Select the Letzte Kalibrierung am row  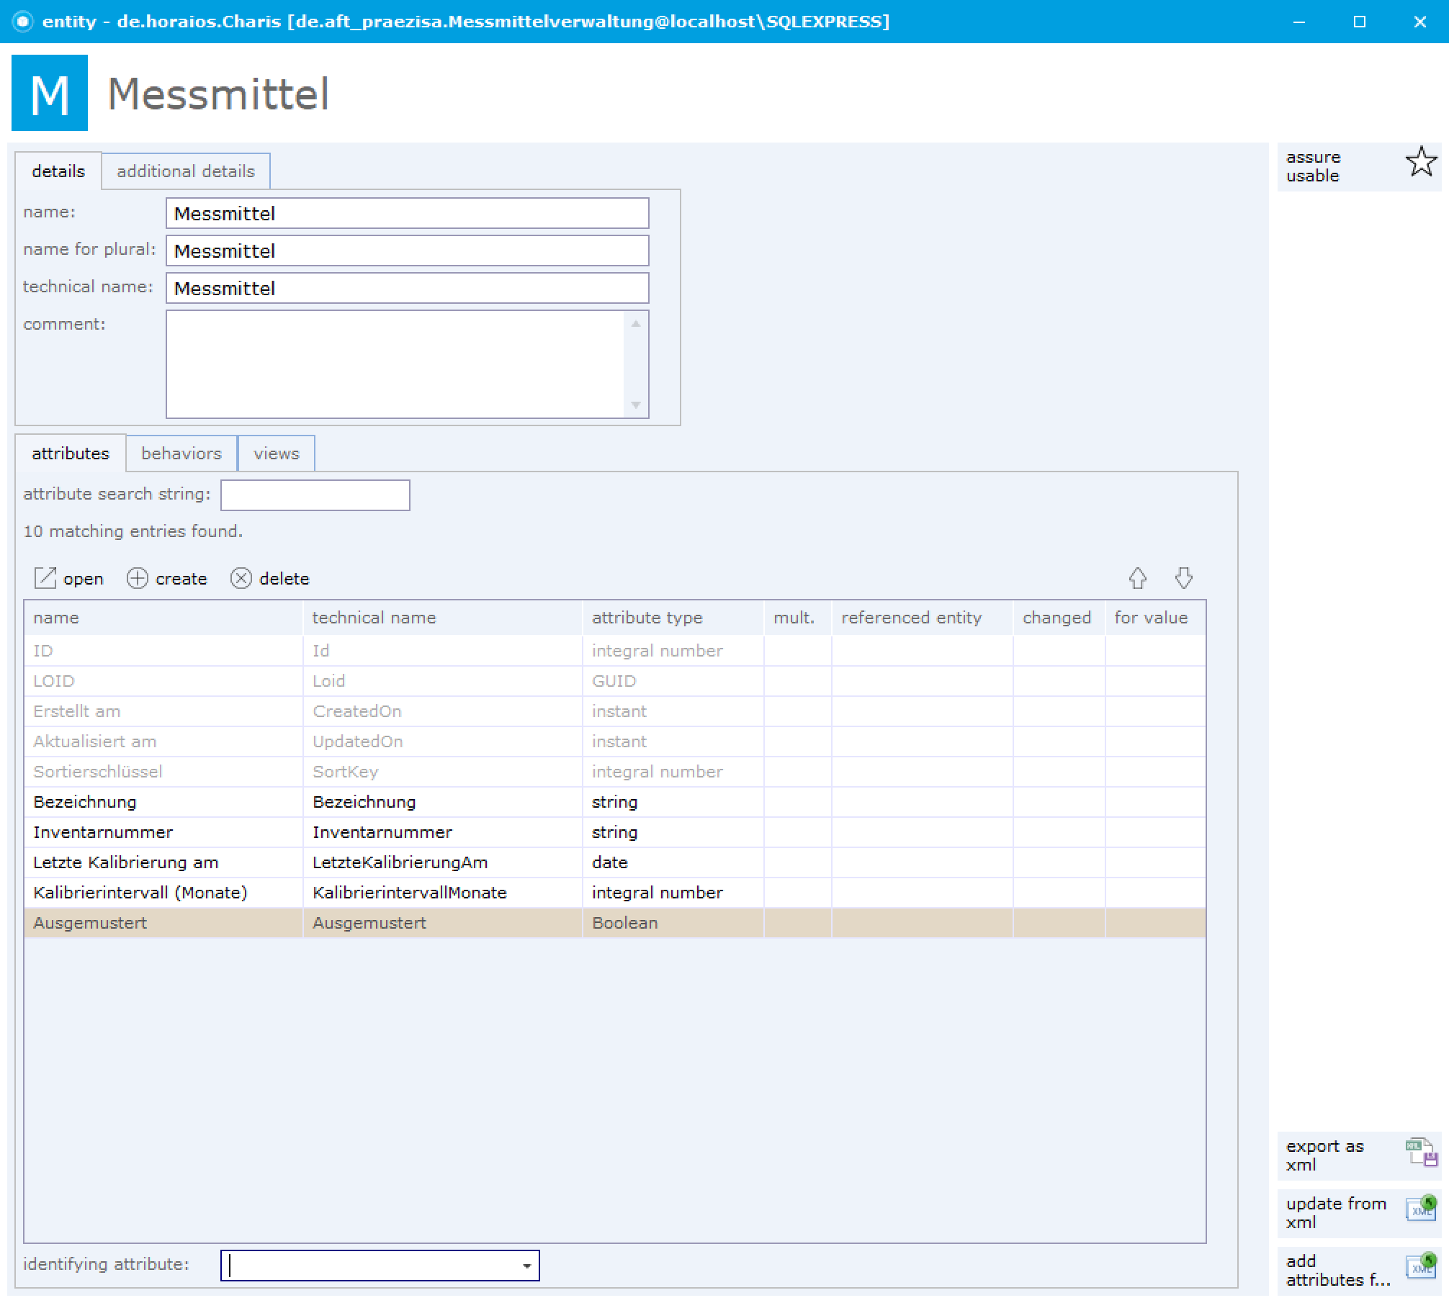(615, 862)
